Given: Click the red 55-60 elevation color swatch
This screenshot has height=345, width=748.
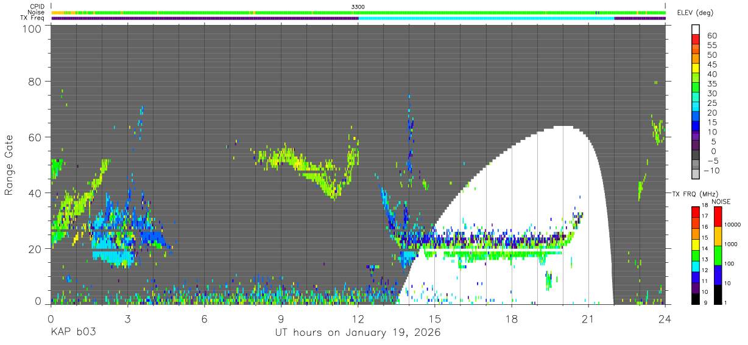Looking at the screenshot, I should click(x=696, y=40).
